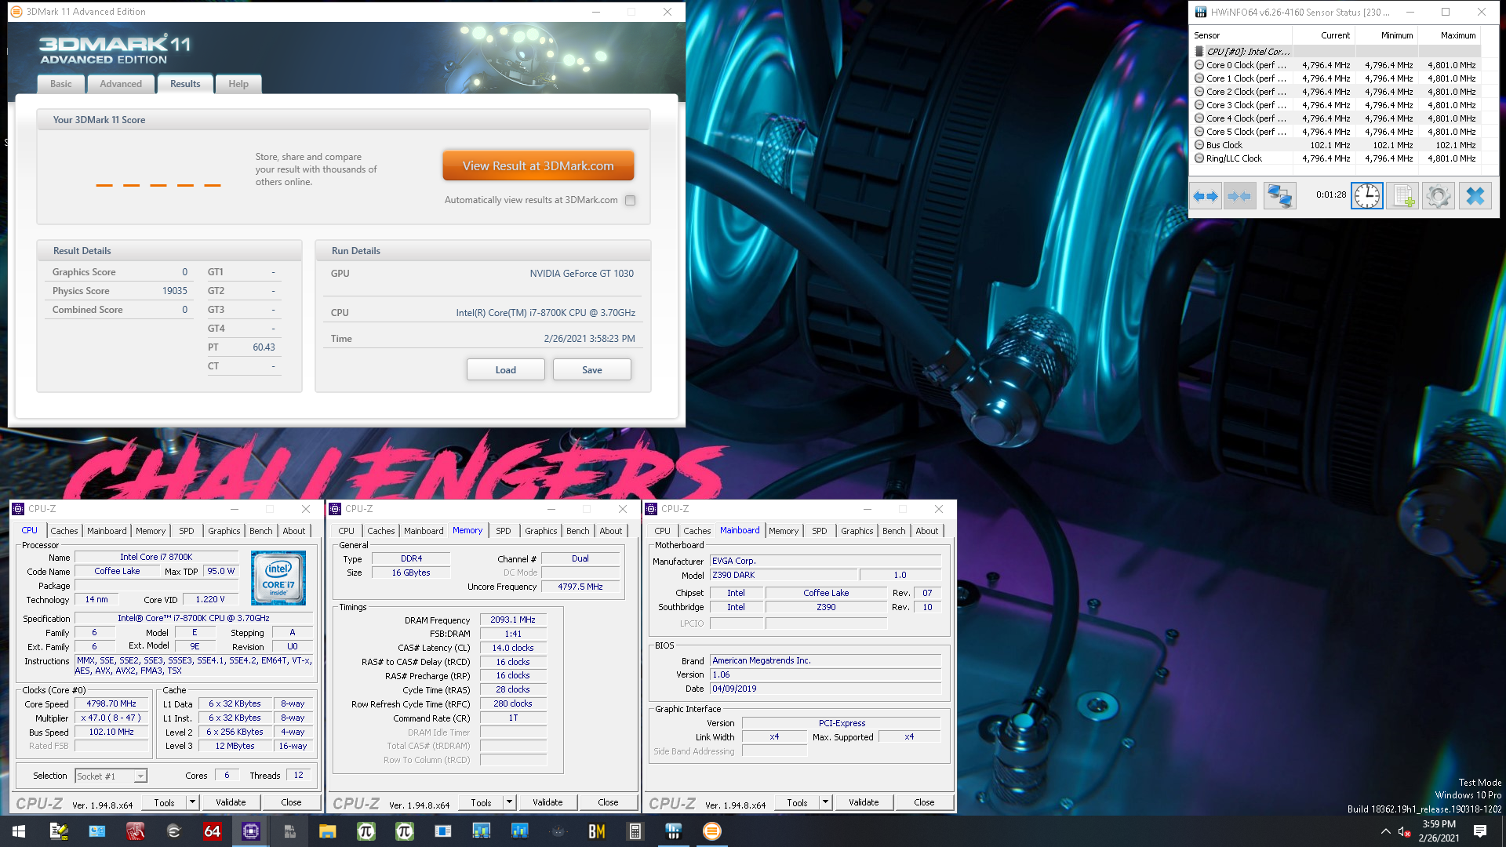
Task: Open the Windows Start menu
Action: pos(19,831)
